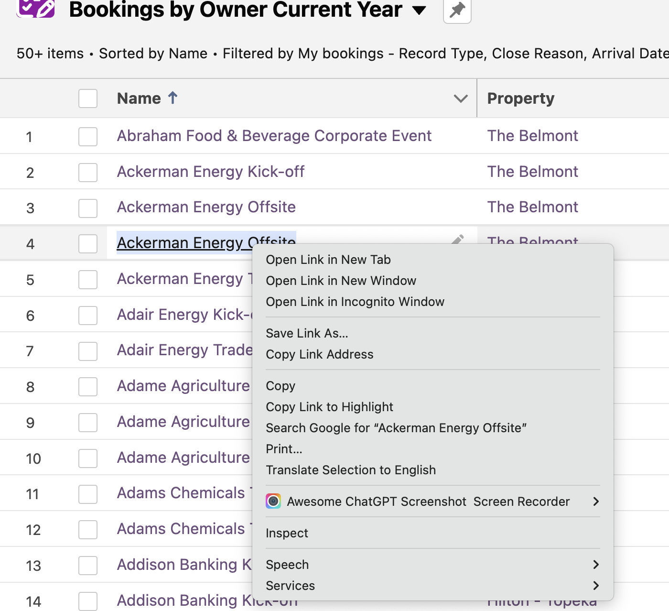Open the highlighted Ackerman Energy Offsite link

tap(184, 242)
